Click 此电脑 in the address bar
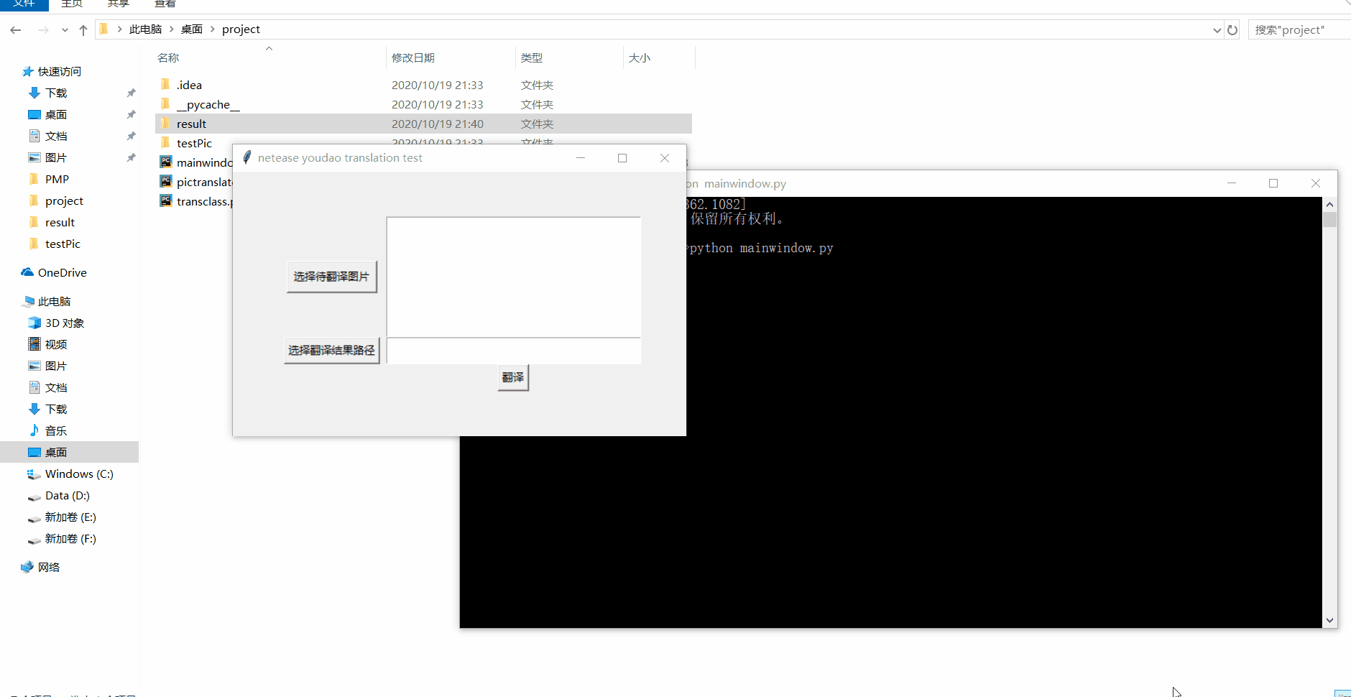 point(145,29)
